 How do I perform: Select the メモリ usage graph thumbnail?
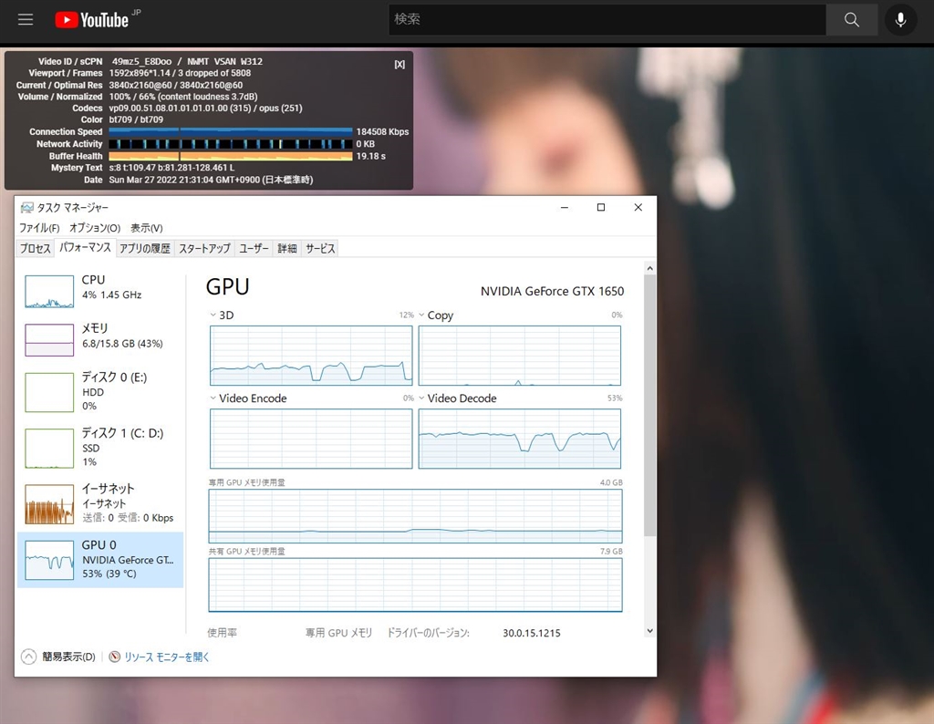tap(49, 340)
